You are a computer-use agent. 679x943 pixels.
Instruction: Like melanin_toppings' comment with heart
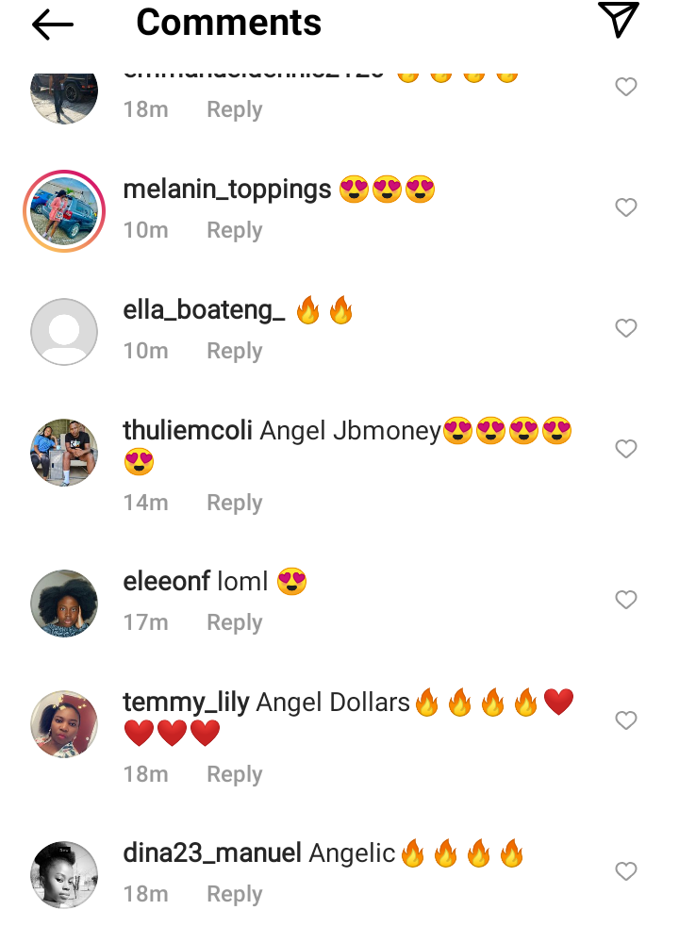[625, 207]
